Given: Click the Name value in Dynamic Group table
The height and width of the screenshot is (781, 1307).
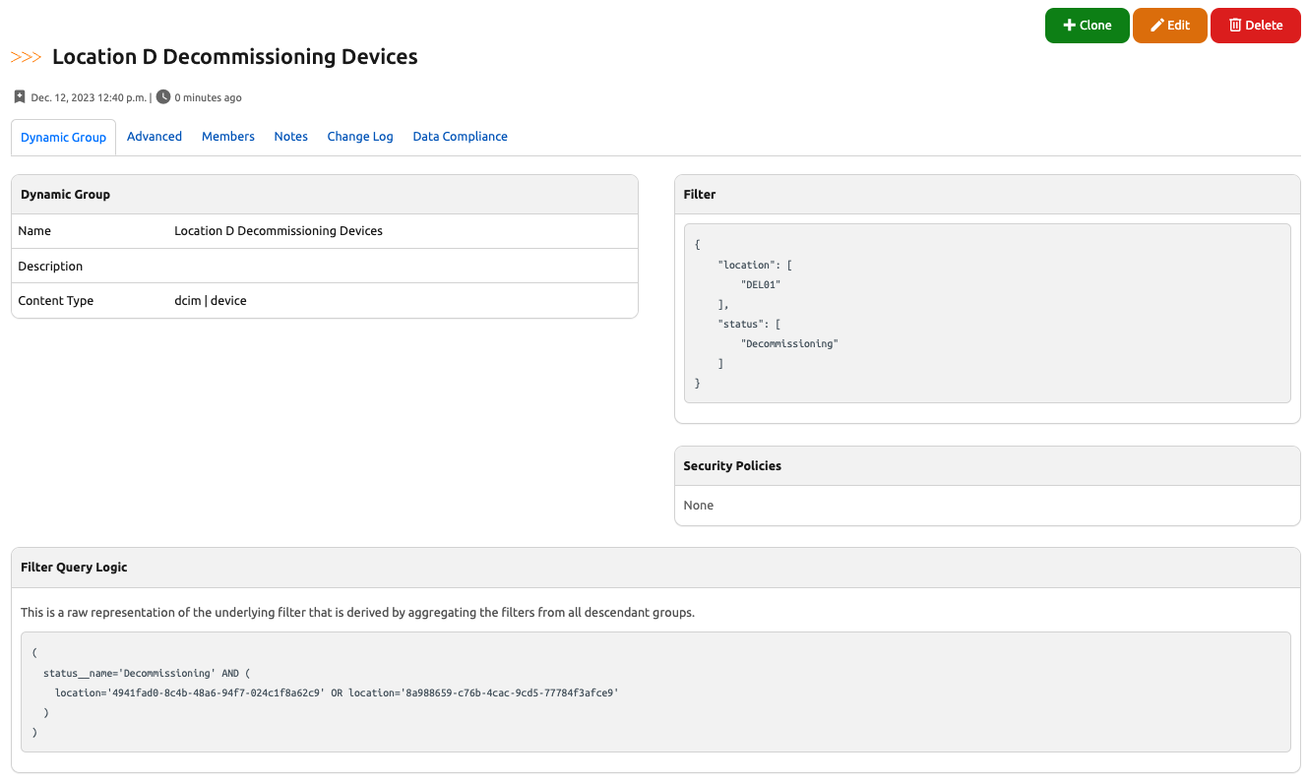Looking at the screenshot, I should pos(279,231).
